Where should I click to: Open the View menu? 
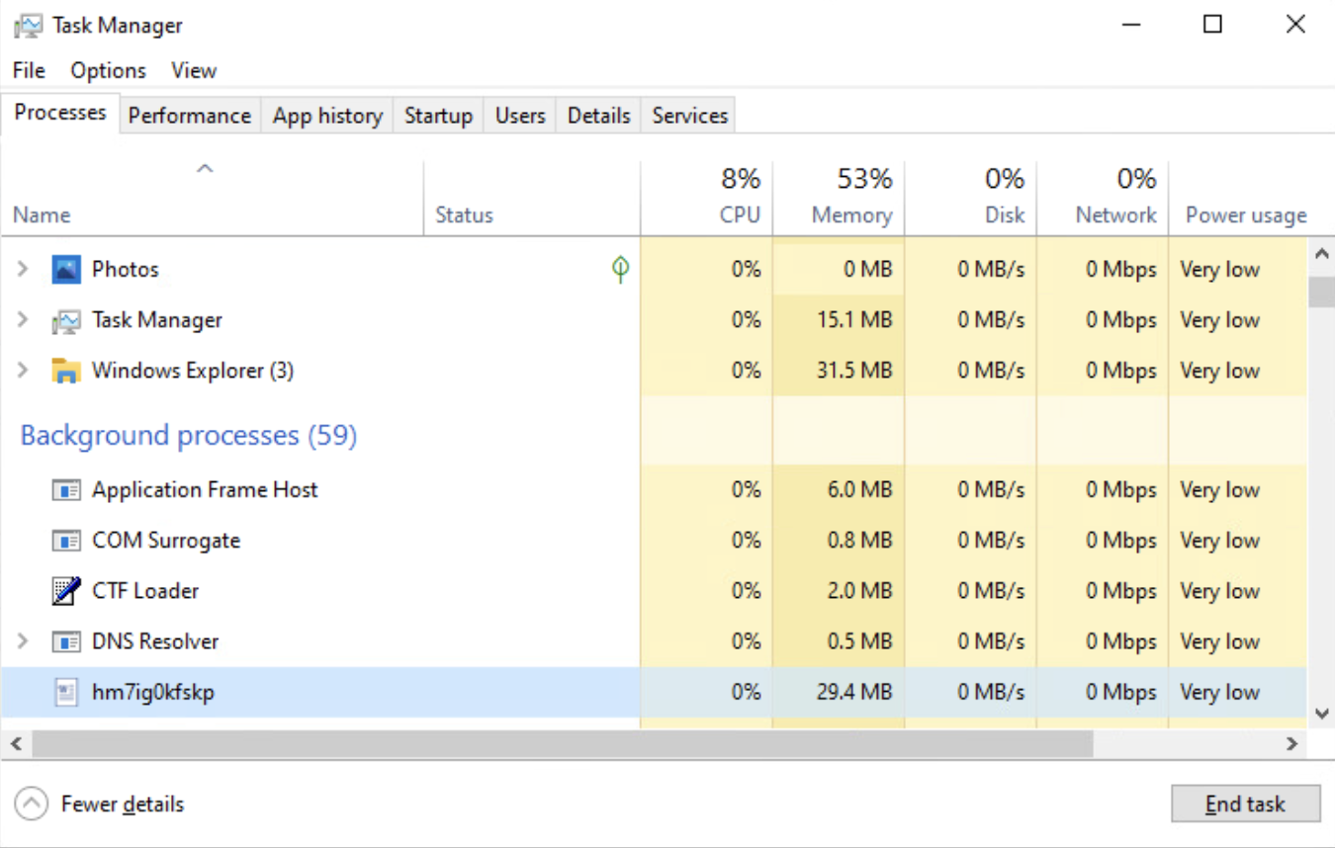click(x=194, y=70)
